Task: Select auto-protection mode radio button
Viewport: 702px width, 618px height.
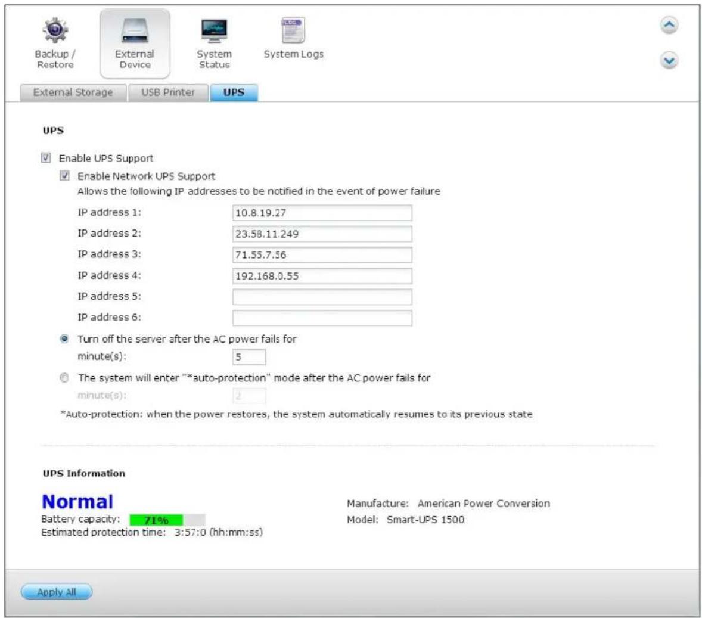Action: click(x=64, y=377)
